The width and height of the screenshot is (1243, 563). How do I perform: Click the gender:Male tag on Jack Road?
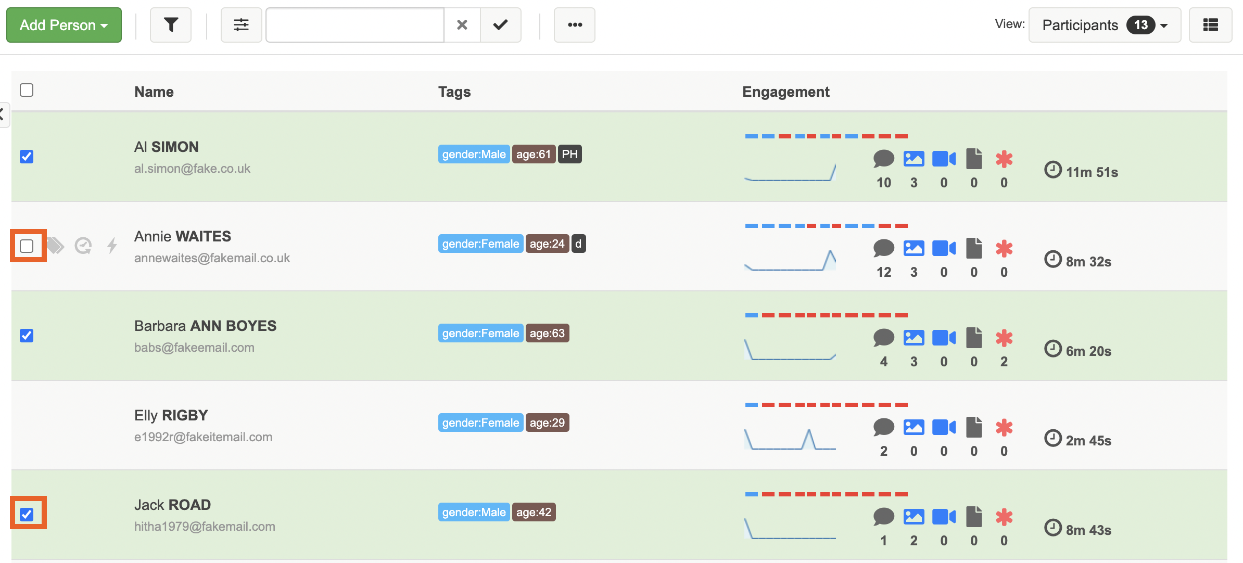[474, 512]
